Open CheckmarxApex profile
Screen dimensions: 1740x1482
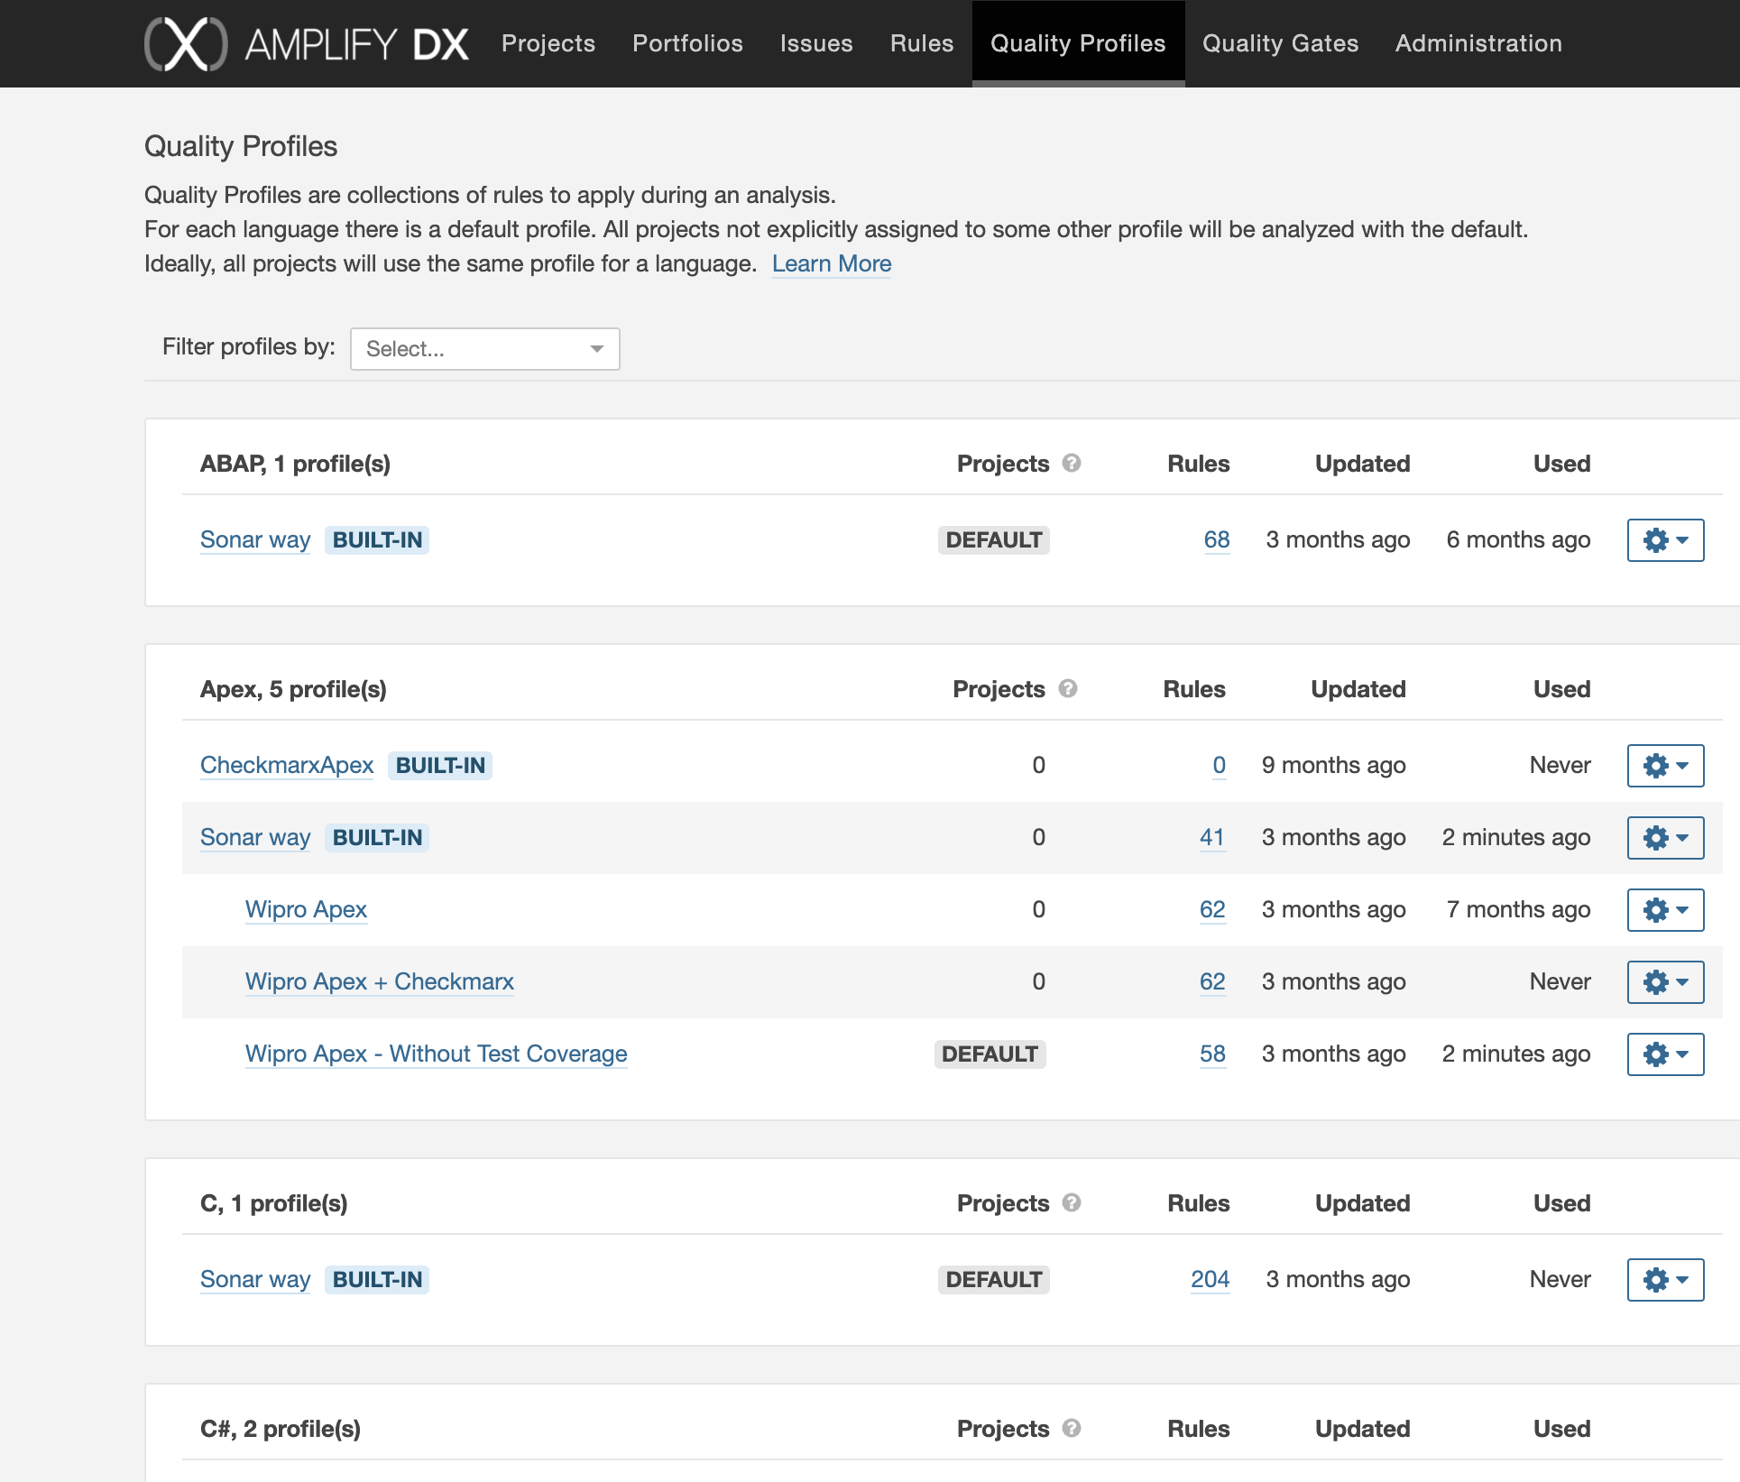tap(287, 765)
